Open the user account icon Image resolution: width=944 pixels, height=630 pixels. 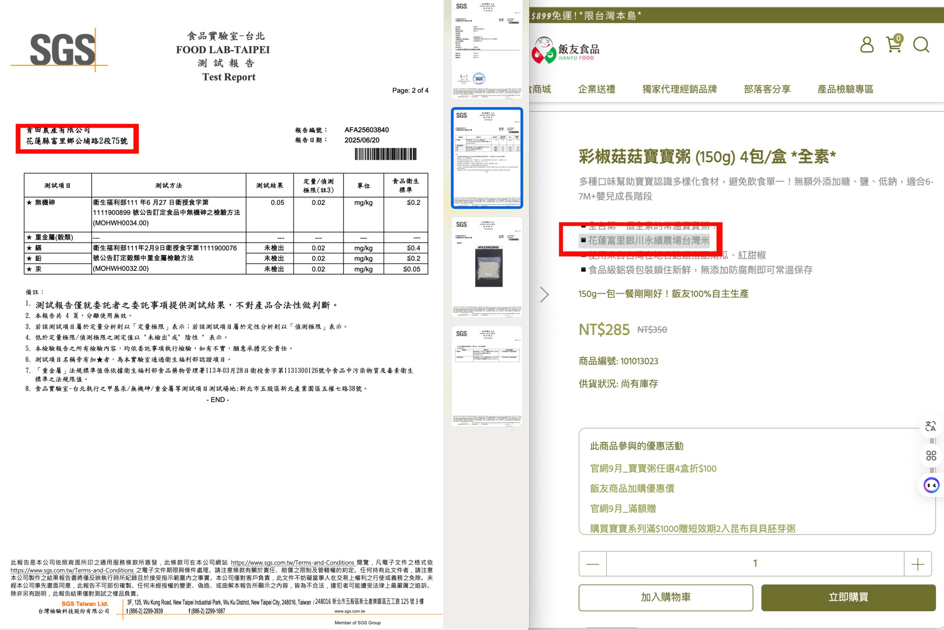[x=867, y=45]
